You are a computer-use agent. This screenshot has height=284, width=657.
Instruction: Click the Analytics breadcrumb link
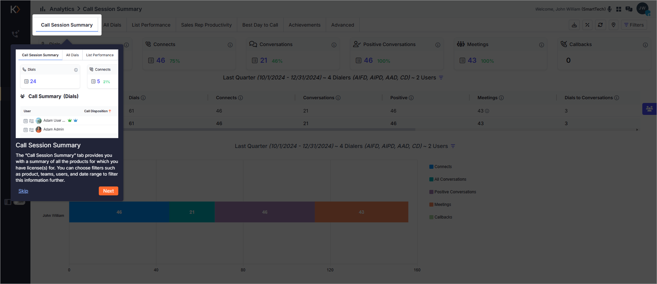coord(62,9)
